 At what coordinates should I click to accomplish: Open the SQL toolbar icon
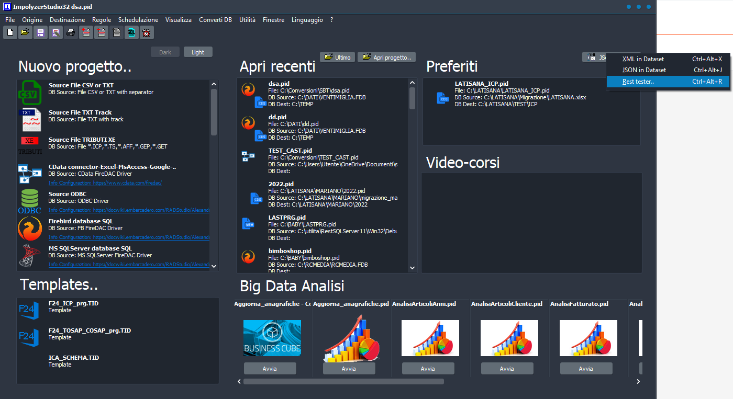[131, 32]
